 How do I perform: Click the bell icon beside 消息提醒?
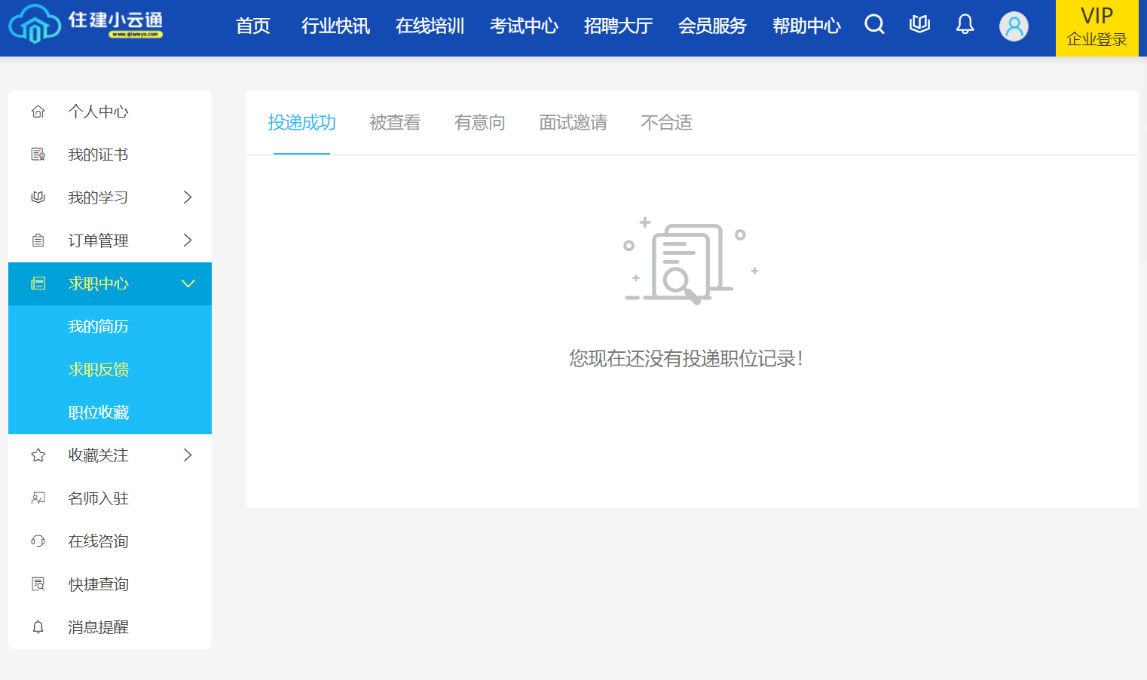(38, 627)
